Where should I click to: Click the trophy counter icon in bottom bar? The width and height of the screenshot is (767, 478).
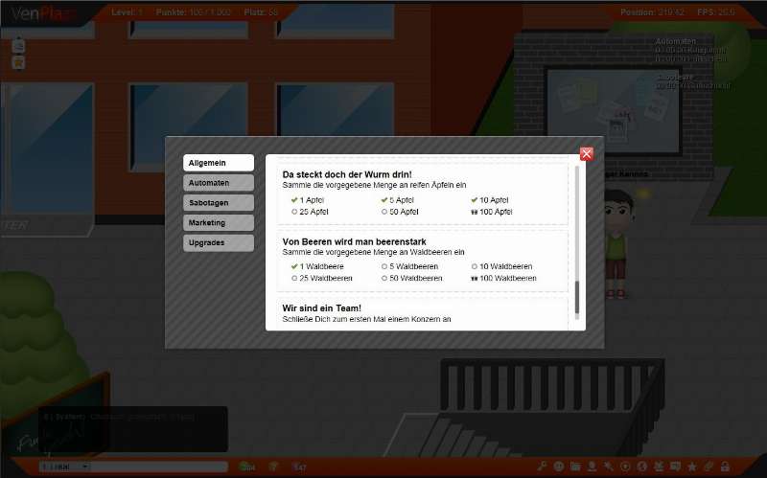(x=274, y=467)
